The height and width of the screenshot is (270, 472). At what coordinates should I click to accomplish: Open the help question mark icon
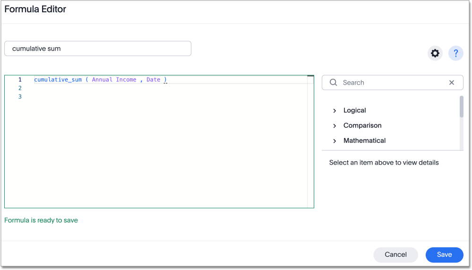click(456, 53)
